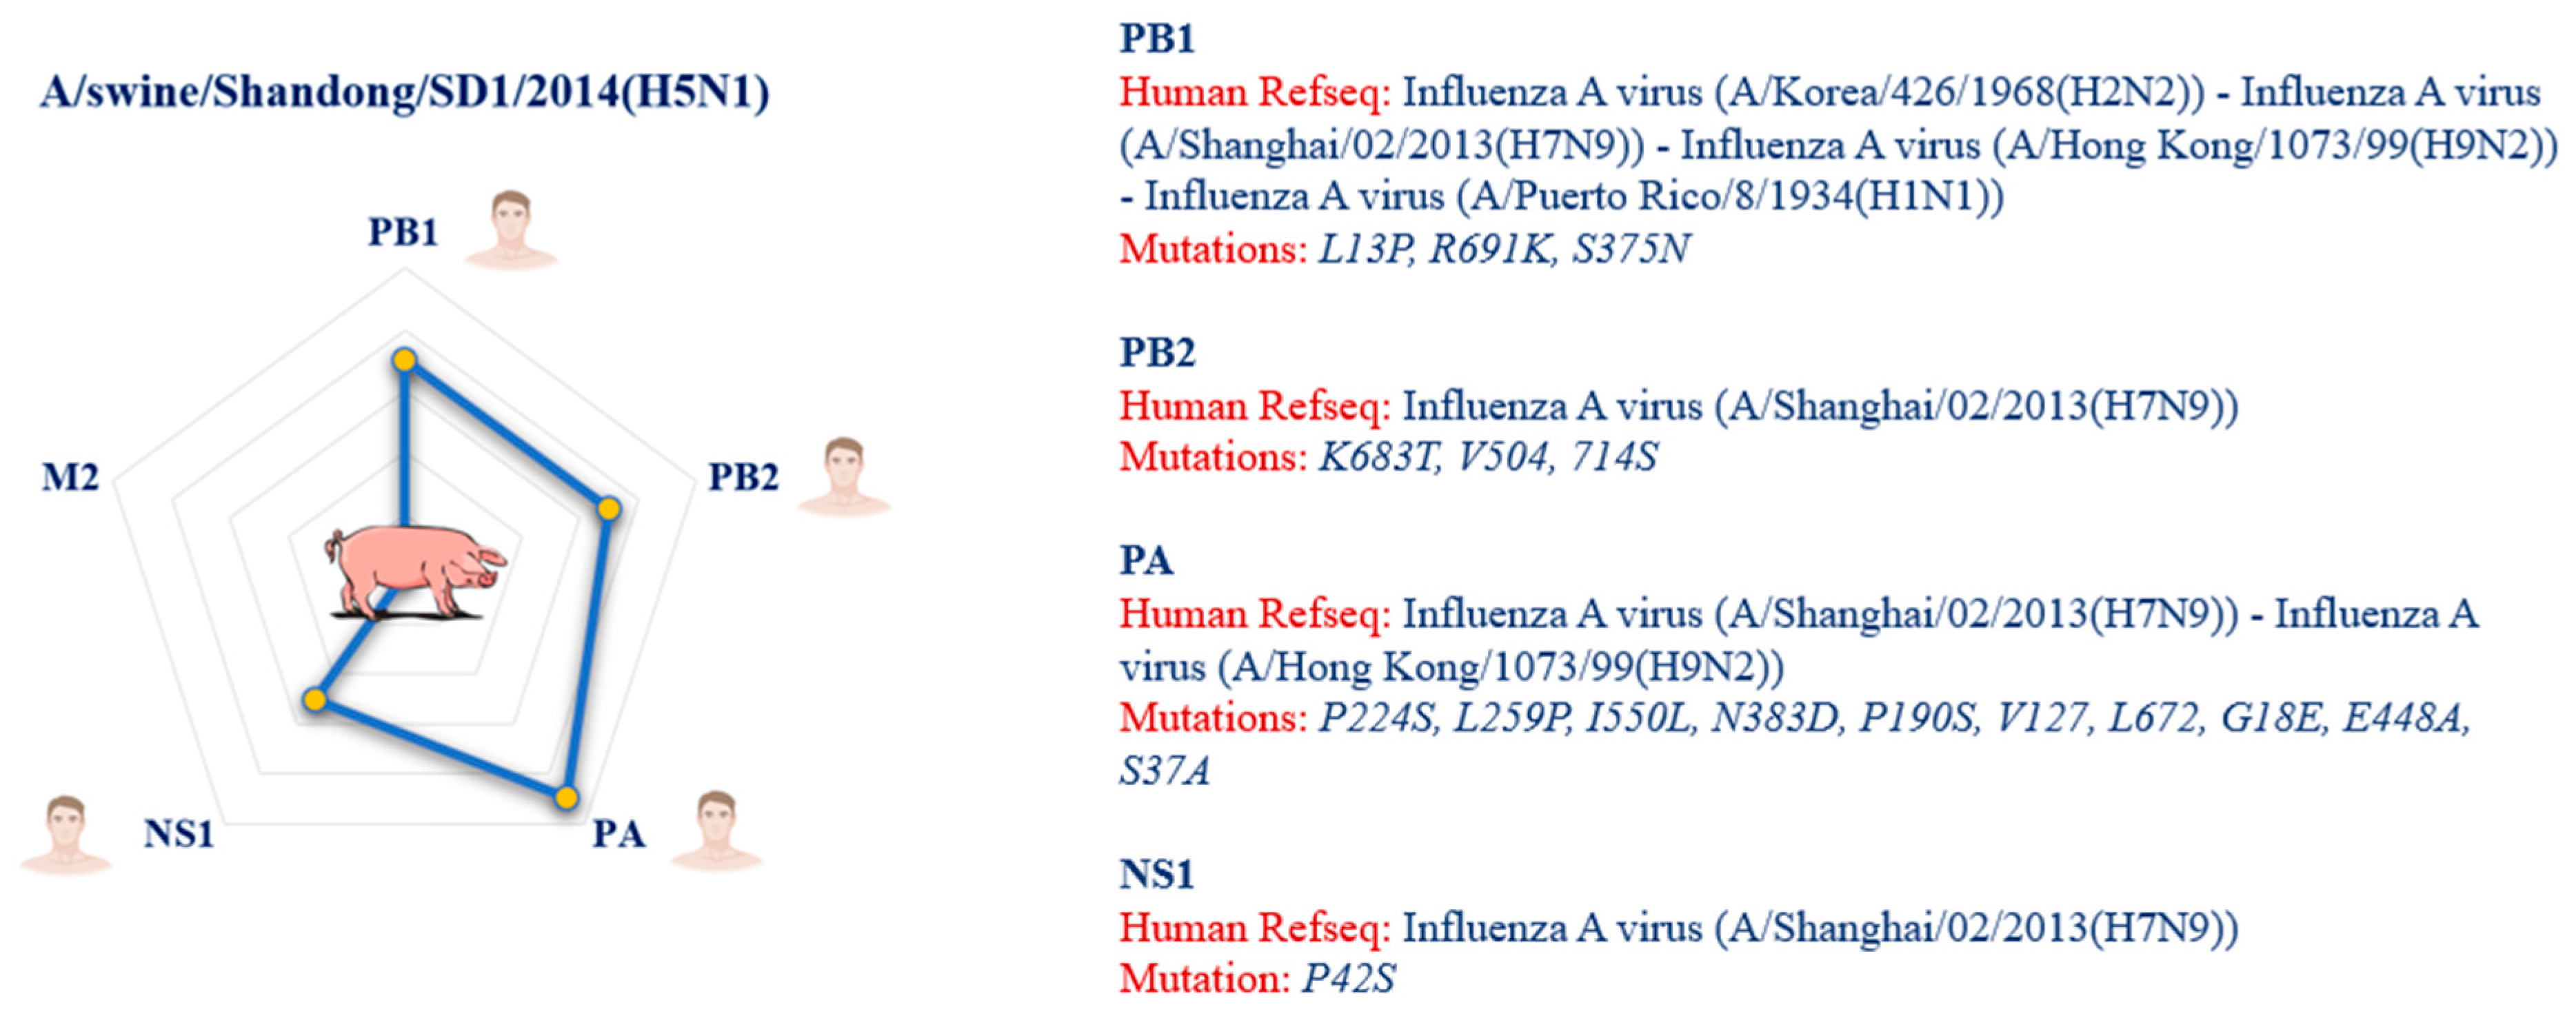Click the PB1 axis label on radar chart

tap(403, 231)
